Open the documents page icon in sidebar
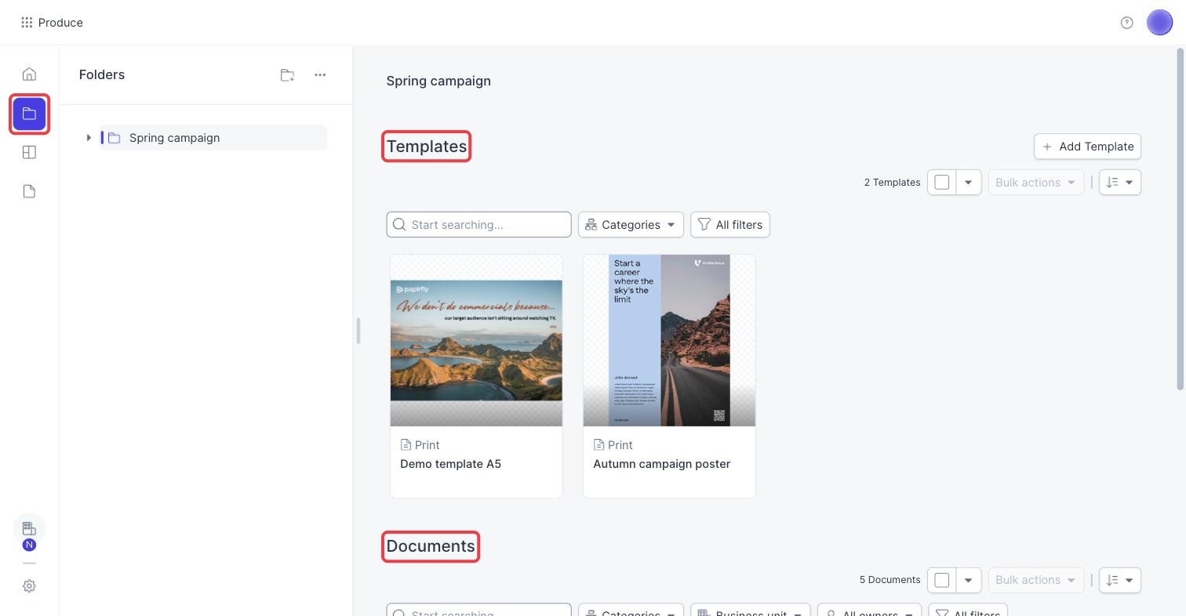Screen dimensions: 1186x616 pos(29,192)
